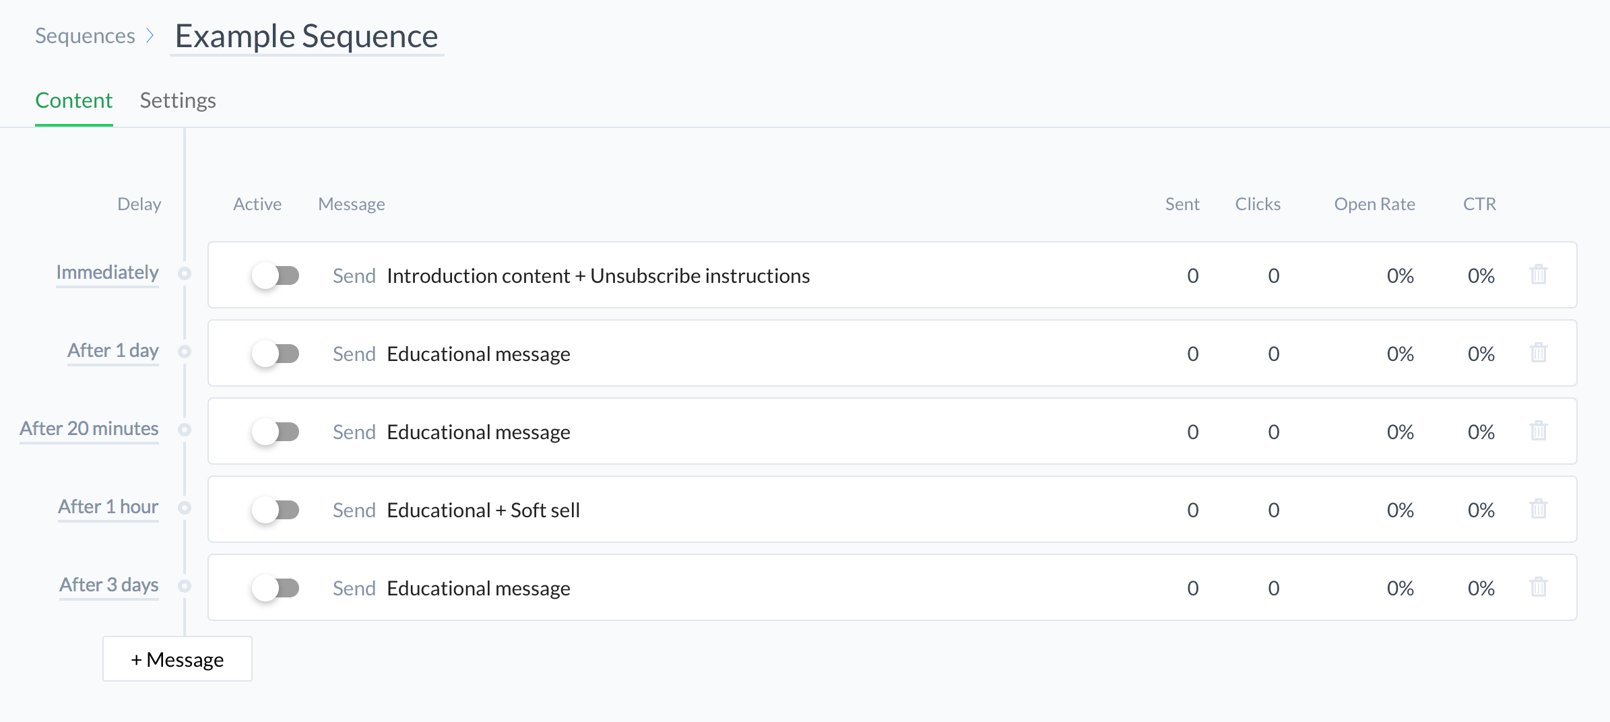This screenshot has height=722, width=1610.
Task: Adjust the After 3 days delay
Action: [109, 585]
